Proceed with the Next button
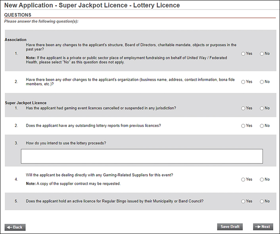Screen dimensions: 280x234 (x=263, y=227)
